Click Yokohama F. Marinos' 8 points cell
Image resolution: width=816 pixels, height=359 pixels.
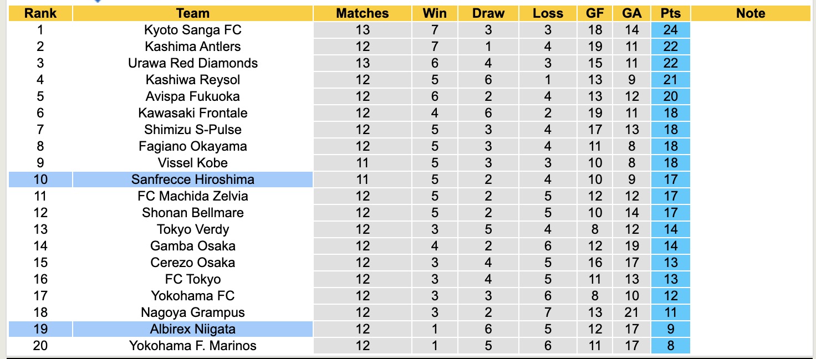pos(671,346)
